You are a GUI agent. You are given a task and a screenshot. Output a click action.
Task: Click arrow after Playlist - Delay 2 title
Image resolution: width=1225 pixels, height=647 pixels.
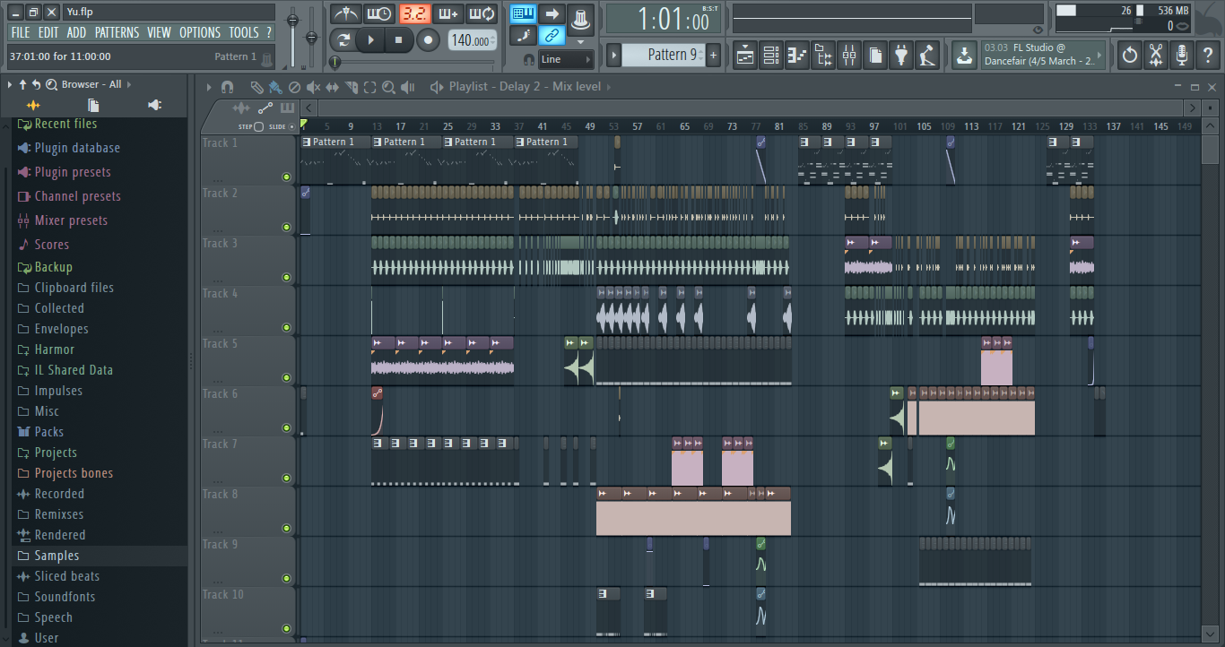pyautogui.click(x=609, y=87)
